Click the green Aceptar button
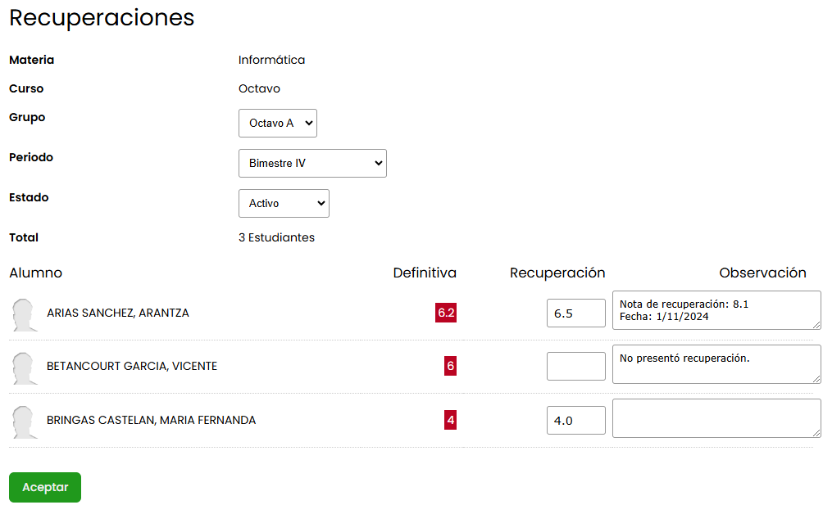Viewport: 823px width, 505px height. point(45,487)
